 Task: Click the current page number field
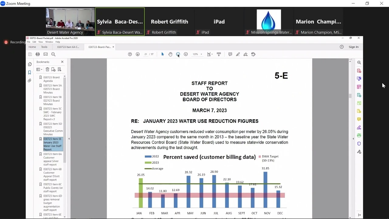click(146, 54)
